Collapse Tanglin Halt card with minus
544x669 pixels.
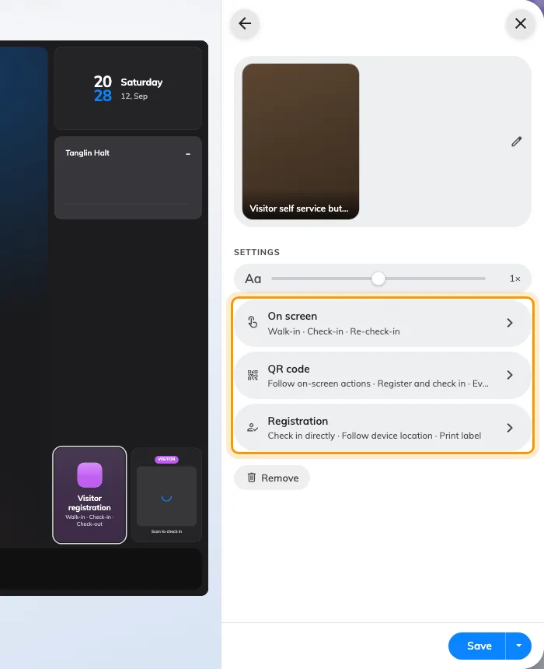[188, 153]
